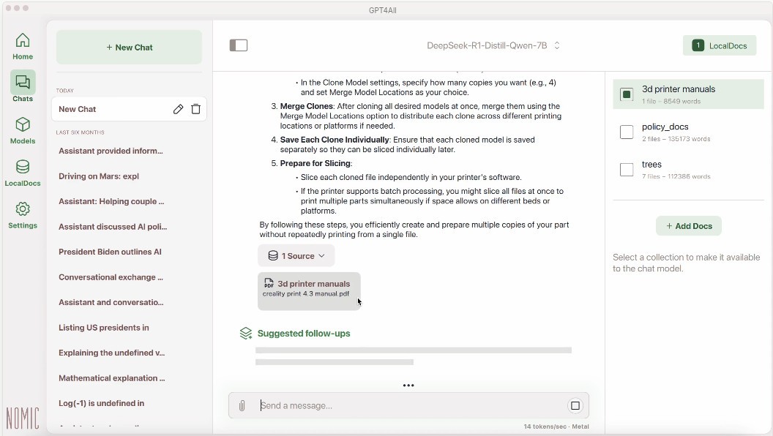This screenshot has height=436, width=773.
Task: Click the '3d printer manuals' collection name
Action: (679, 89)
